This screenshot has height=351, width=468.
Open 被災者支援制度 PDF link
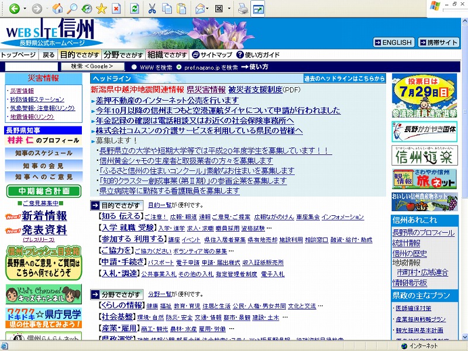[255, 90]
